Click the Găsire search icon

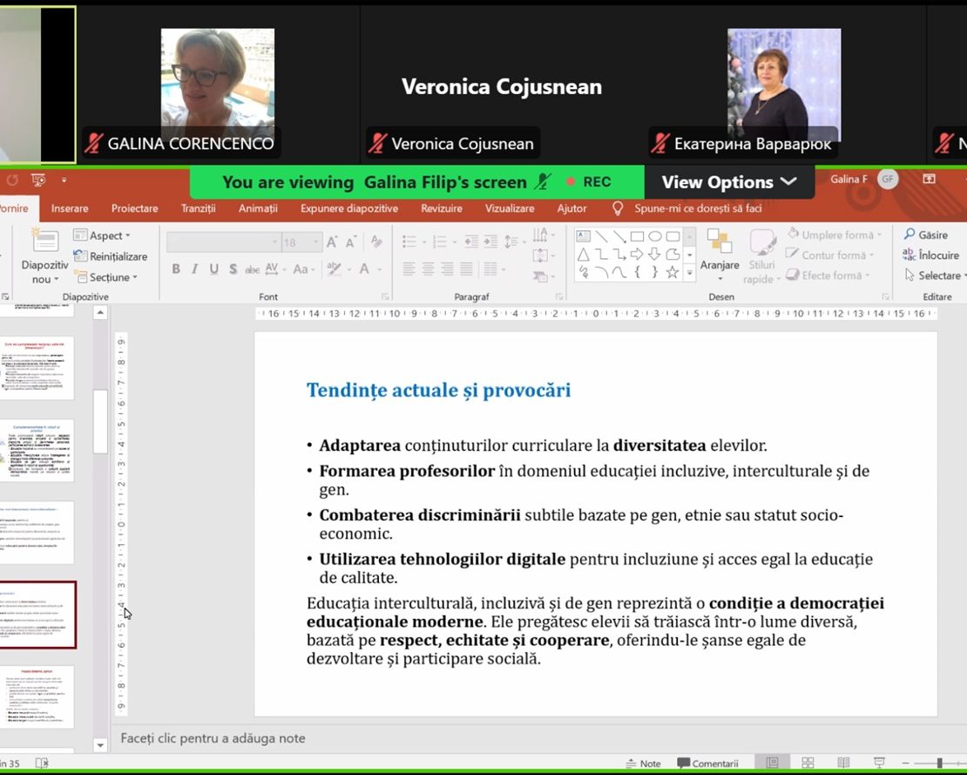[910, 235]
